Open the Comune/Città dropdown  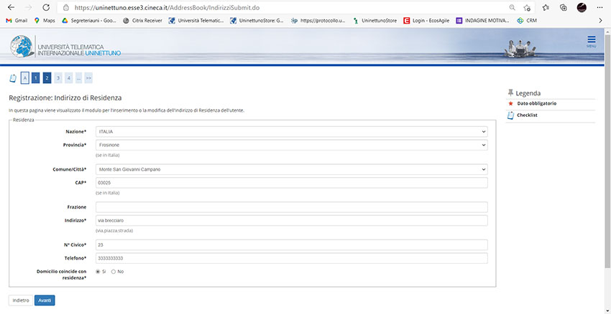coord(291,169)
